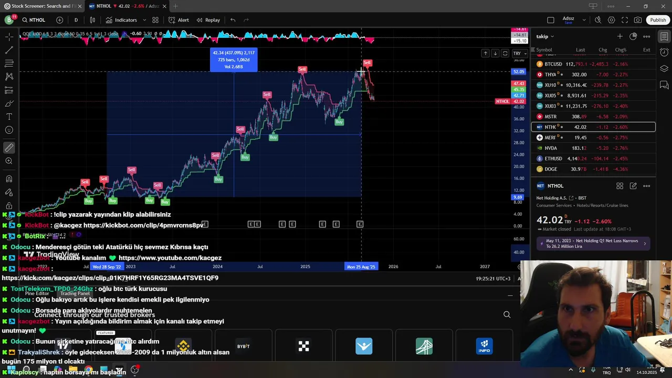The image size is (672, 378).
Task: Open the NTHOL details grid view icon
Action: coord(620,186)
